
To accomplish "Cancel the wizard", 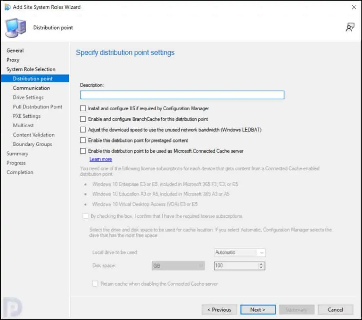I will click(x=335, y=310).
